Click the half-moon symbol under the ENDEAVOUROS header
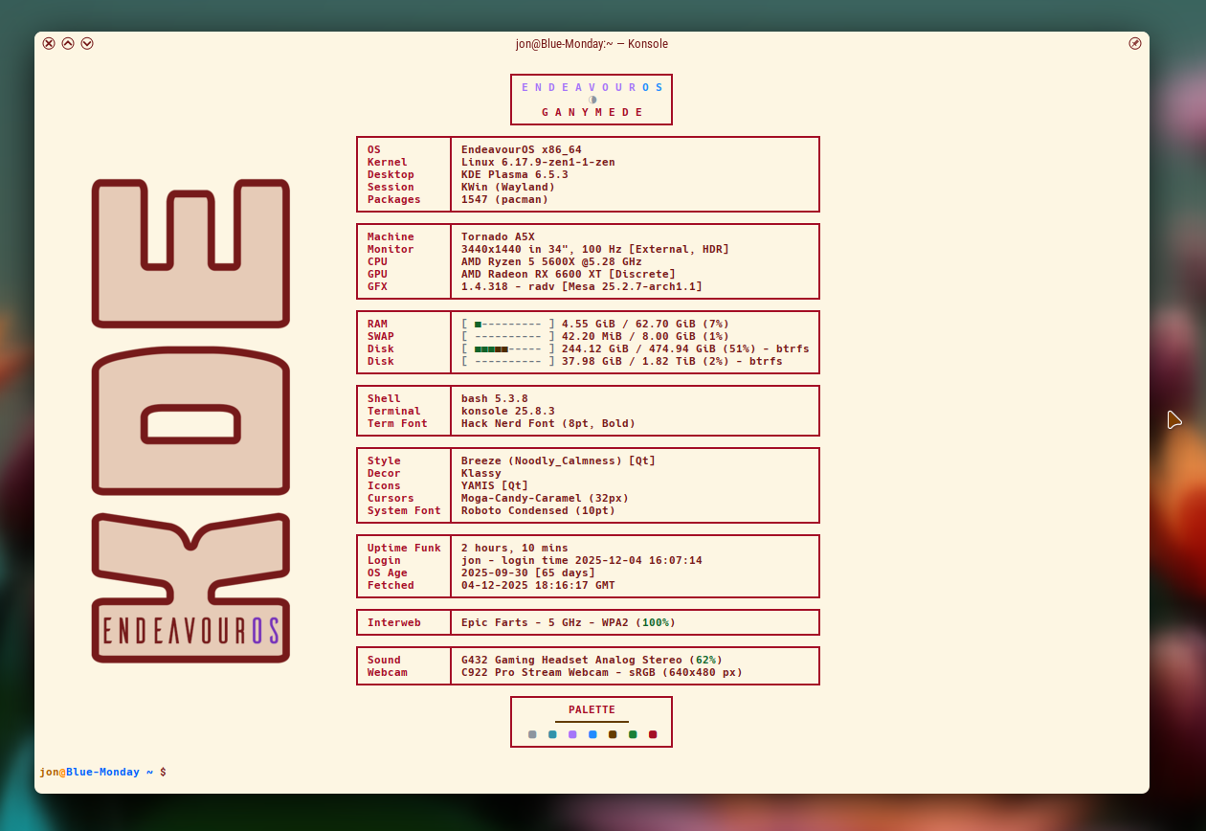This screenshot has width=1206, height=831. (x=592, y=100)
